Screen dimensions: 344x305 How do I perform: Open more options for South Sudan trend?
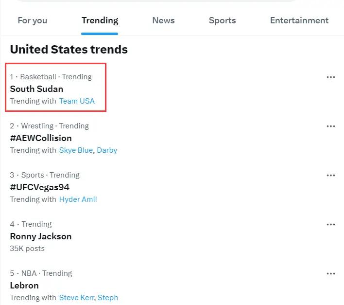click(331, 77)
